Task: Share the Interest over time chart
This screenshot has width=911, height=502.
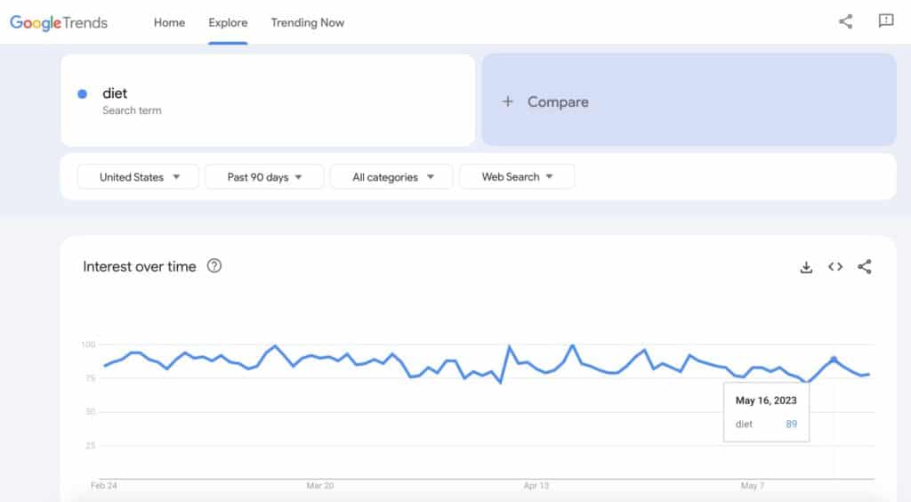Action: [865, 267]
